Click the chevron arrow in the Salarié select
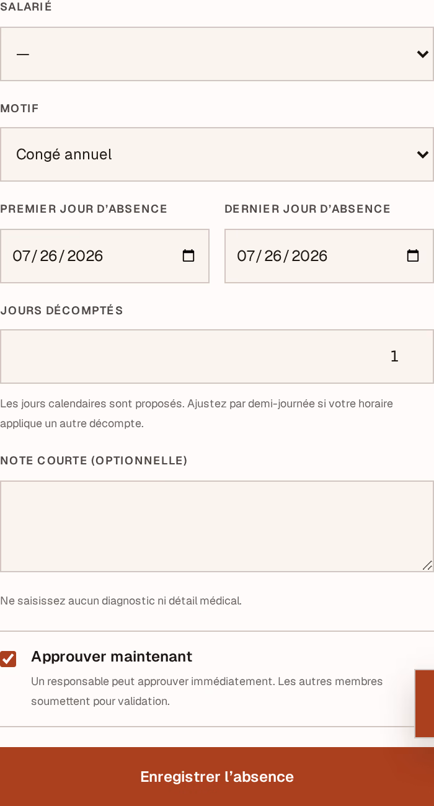 (423, 54)
